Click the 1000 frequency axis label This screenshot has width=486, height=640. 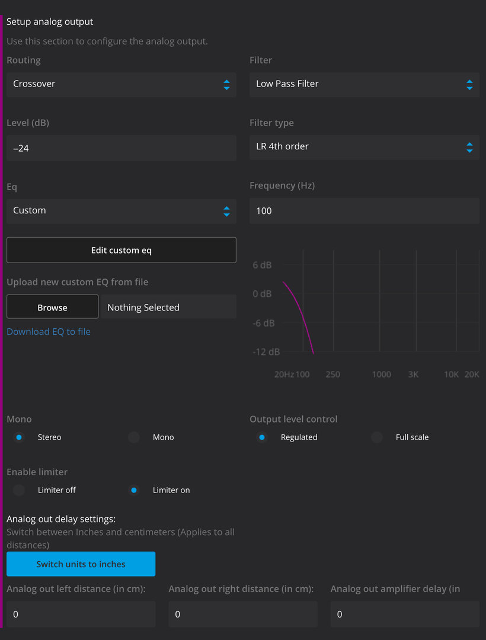click(x=382, y=375)
